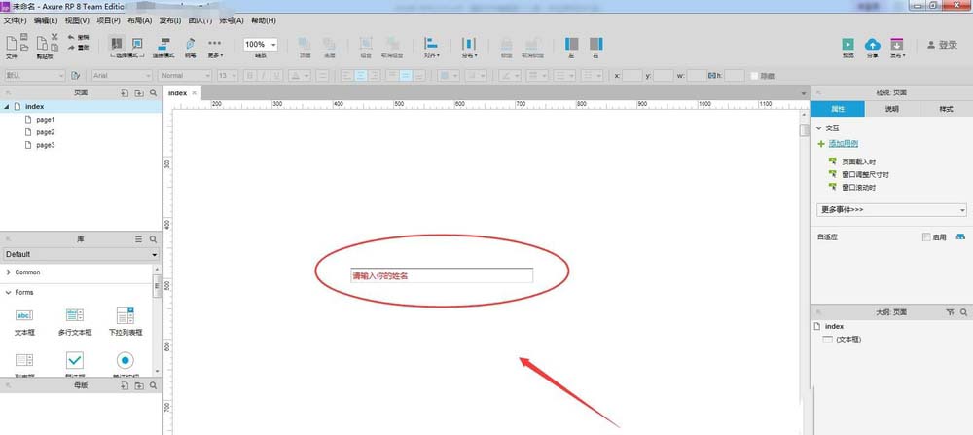Open the 视图(V) View menu
Screen dimensions: 973x435
(77, 20)
